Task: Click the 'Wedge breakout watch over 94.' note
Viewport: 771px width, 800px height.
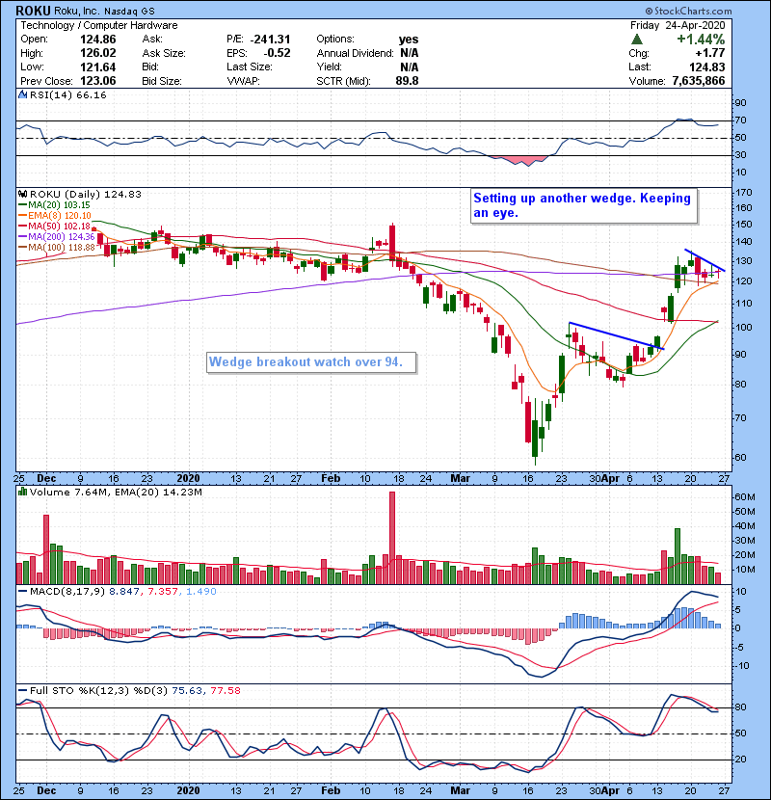Action: [x=311, y=362]
